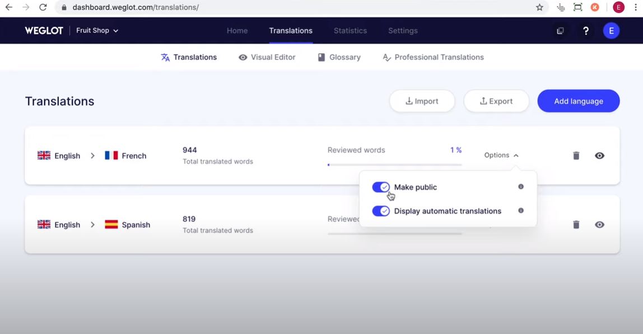Click the Add language button
643x334 pixels.
click(579, 101)
